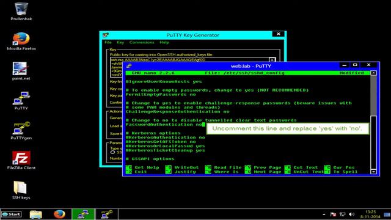The height and width of the screenshot is (220, 391).
Task: Open Firefox from the taskbar
Action: click(x=59, y=215)
